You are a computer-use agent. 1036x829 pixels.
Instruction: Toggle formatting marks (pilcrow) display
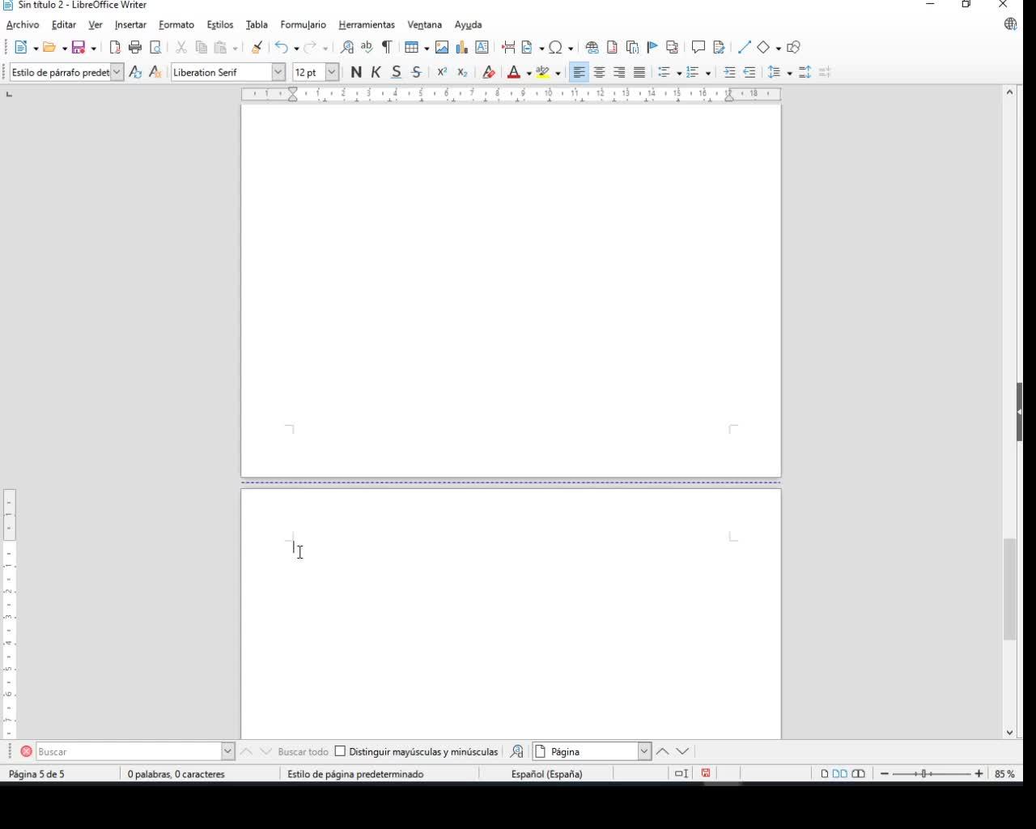387,48
